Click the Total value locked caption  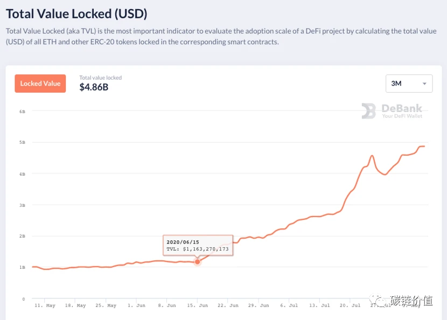(x=100, y=78)
